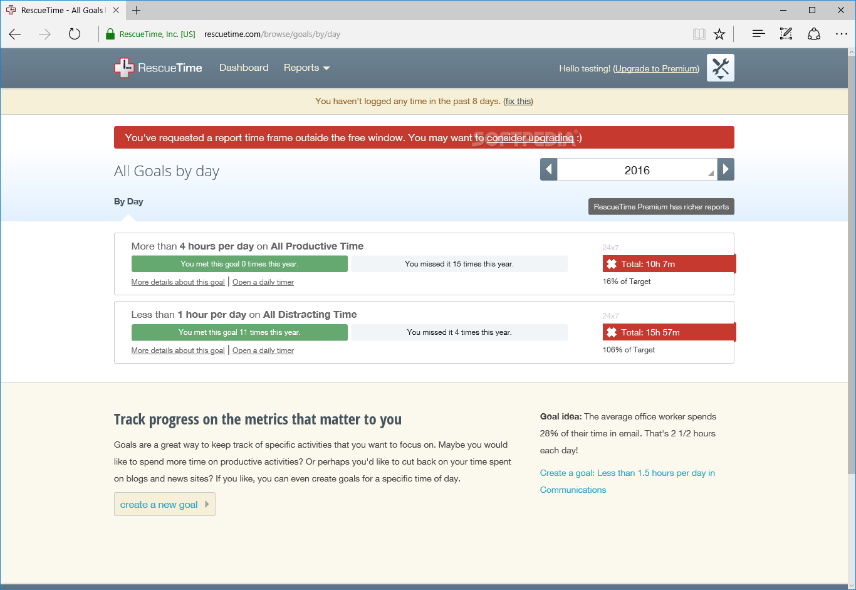Open more details about the Productive Time goal
This screenshot has width=856, height=590.
coord(178,282)
